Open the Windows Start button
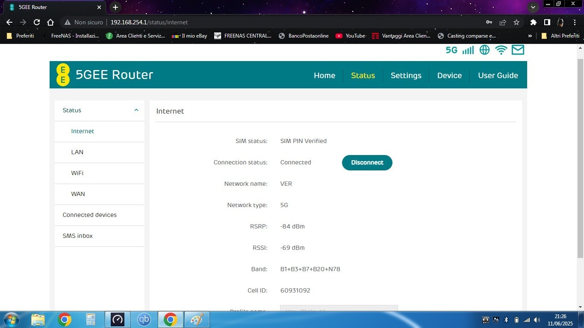 tap(11, 319)
